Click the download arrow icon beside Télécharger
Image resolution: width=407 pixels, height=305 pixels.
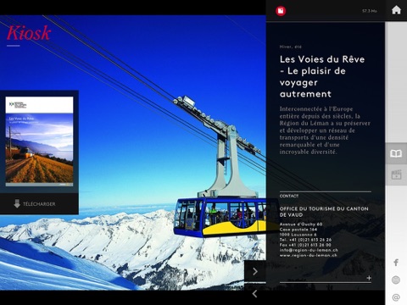tap(17, 203)
